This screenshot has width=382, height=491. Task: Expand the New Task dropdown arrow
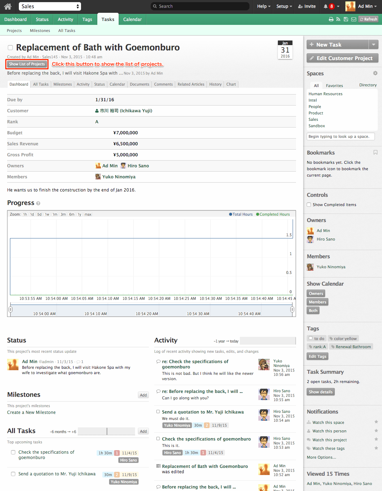pyautogui.click(x=373, y=44)
